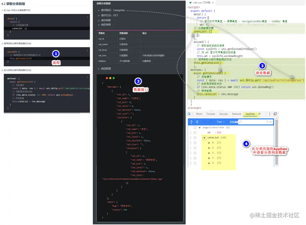Open the devtools three-dot options menu

[x=270, y=114]
